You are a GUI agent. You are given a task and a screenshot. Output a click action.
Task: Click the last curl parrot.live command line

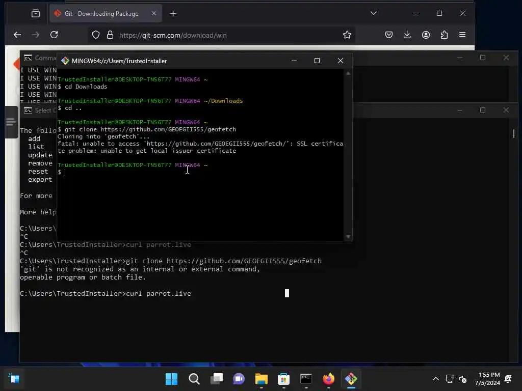(x=106, y=294)
